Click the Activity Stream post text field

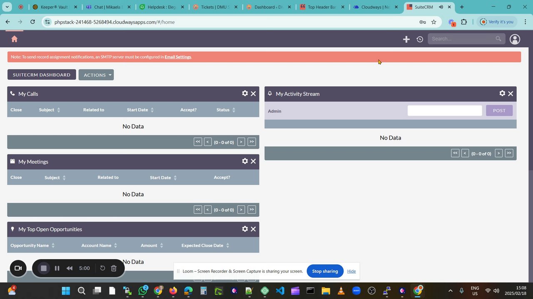click(x=445, y=110)
